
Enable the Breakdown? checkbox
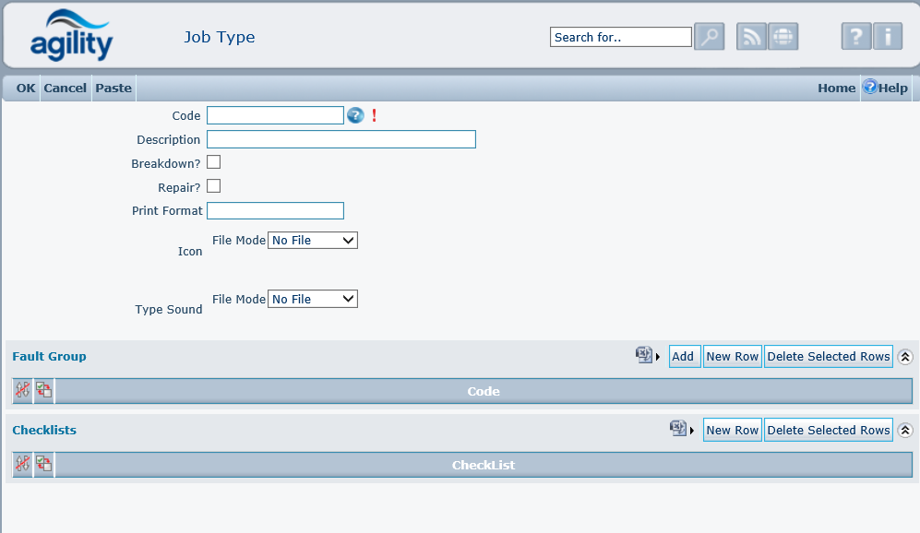213,161
